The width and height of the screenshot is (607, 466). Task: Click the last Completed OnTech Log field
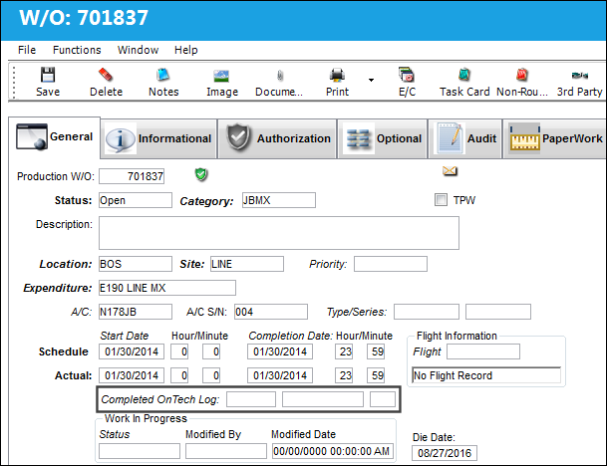point(383,399)
